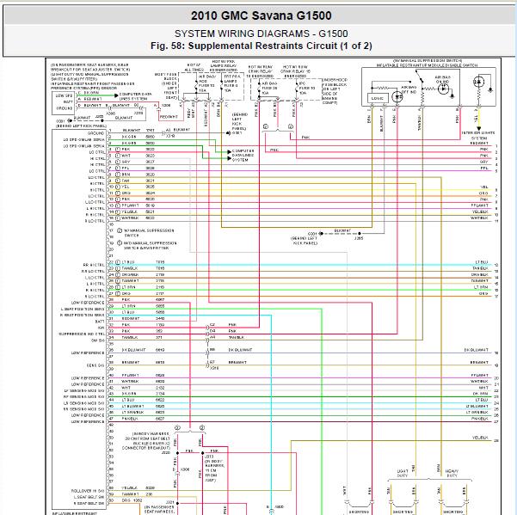The width and height of the screenshot is (517, 515).
Task: Click the LOGIC box in the disable switch
Action: pyautogui.click(x=377, y=98)
